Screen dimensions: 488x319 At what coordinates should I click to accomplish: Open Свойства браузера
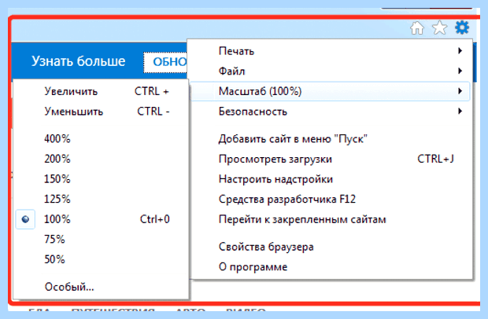[x=330, y=247]
